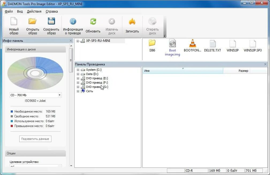Click the Опции section header

coord(36,153)
